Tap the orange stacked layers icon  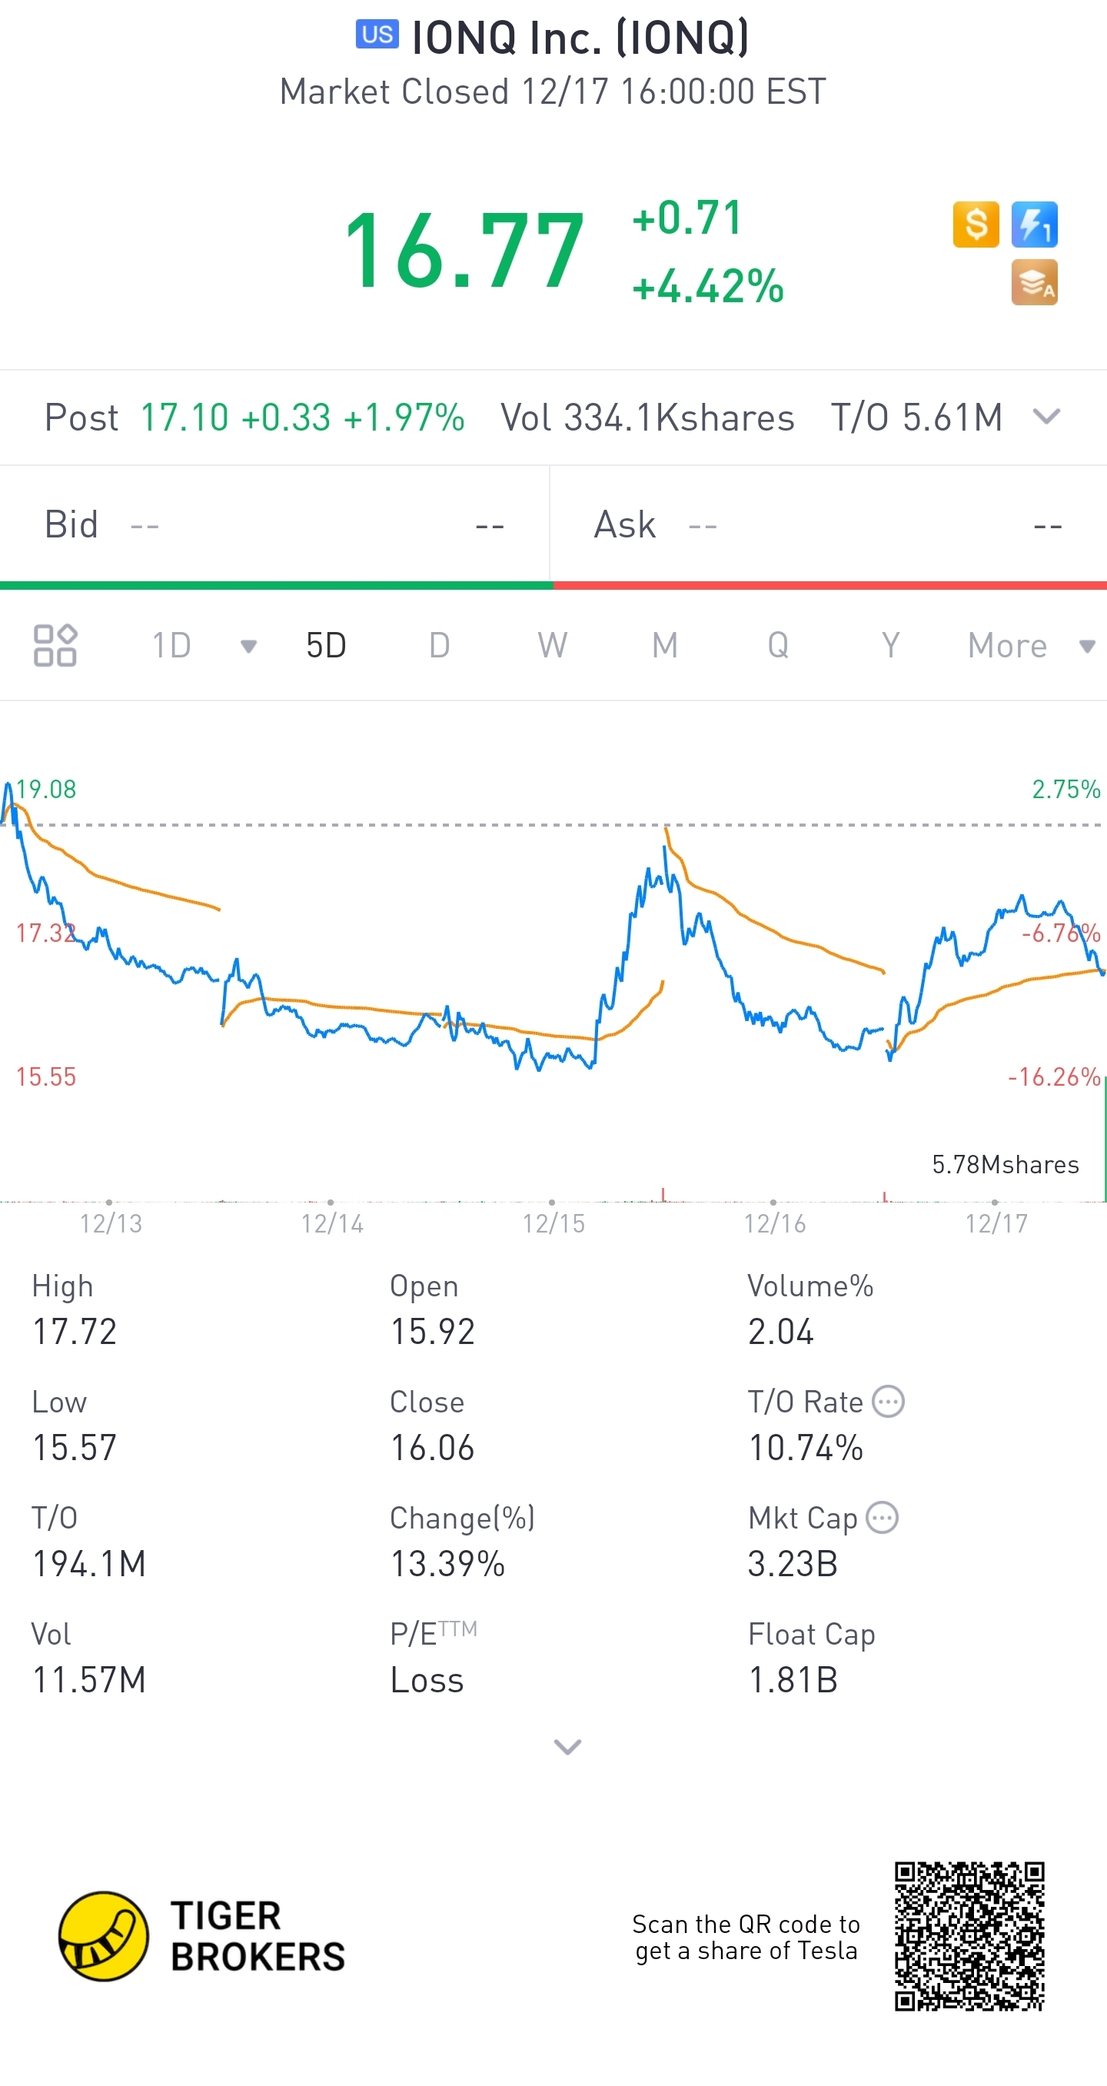1034,282
